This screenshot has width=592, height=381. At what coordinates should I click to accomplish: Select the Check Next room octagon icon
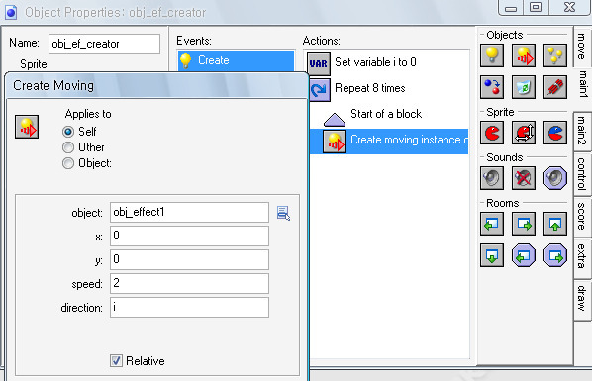point(555,255)
